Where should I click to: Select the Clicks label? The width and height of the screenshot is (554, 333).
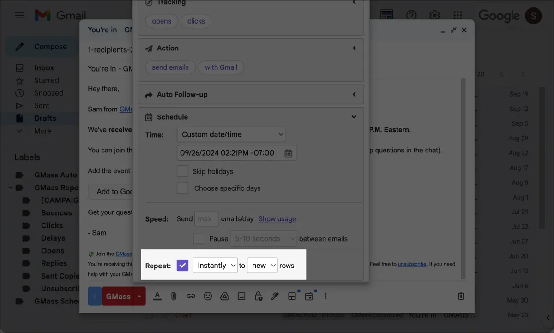pyautogui.click(x=52, y=225)
